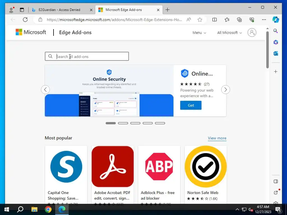The height and width of the screenshot is (215, 287).
Task: Open the muted volume tray icon
Action: click(251, 209)
